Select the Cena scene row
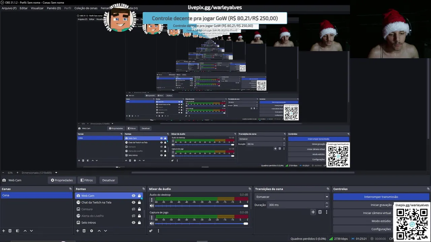Screen dimensions: 431x242 click(x=36, y=195)
